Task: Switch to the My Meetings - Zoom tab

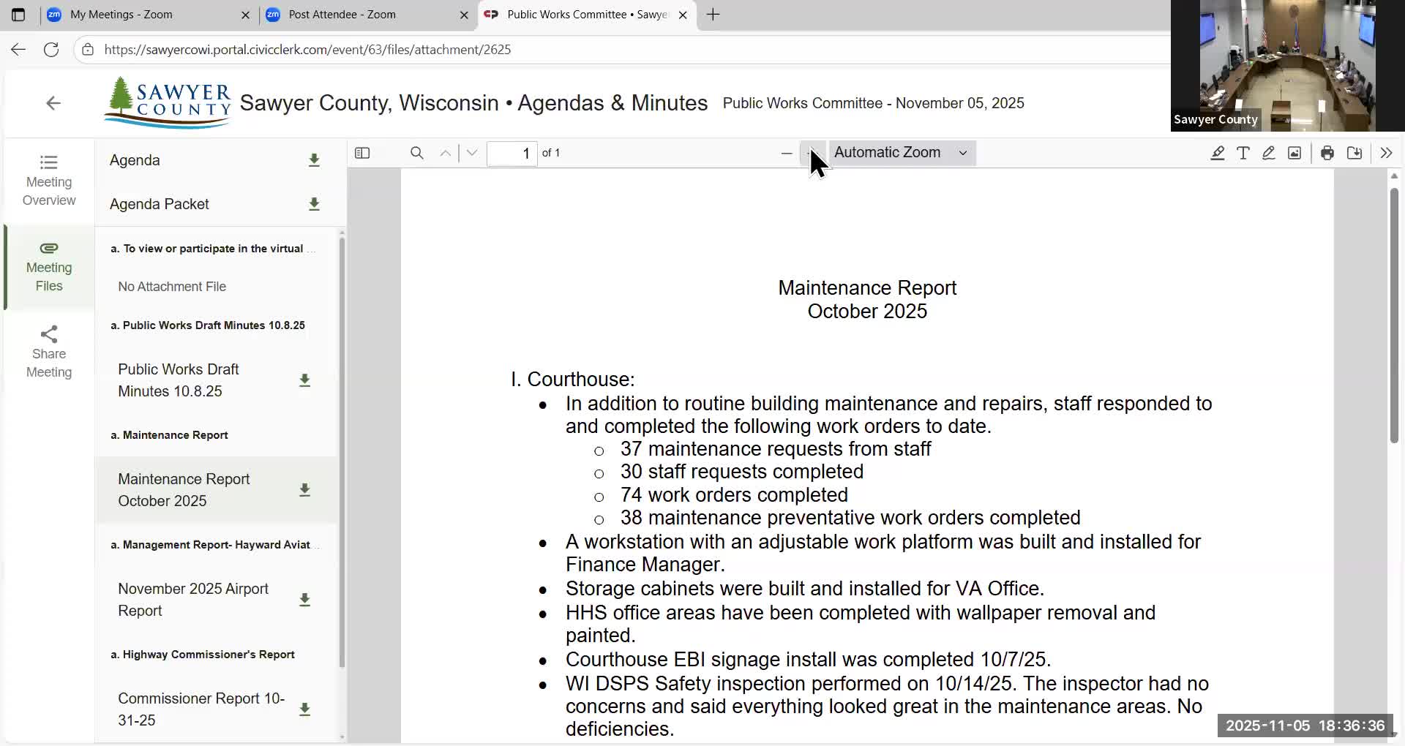Action: coord(121,15)
